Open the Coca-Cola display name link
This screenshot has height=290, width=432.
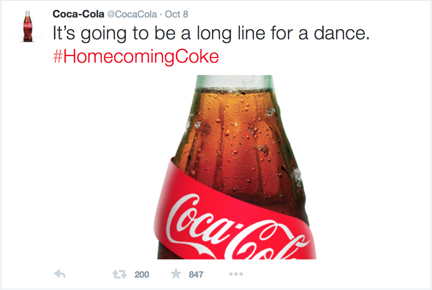click(78, 14)
